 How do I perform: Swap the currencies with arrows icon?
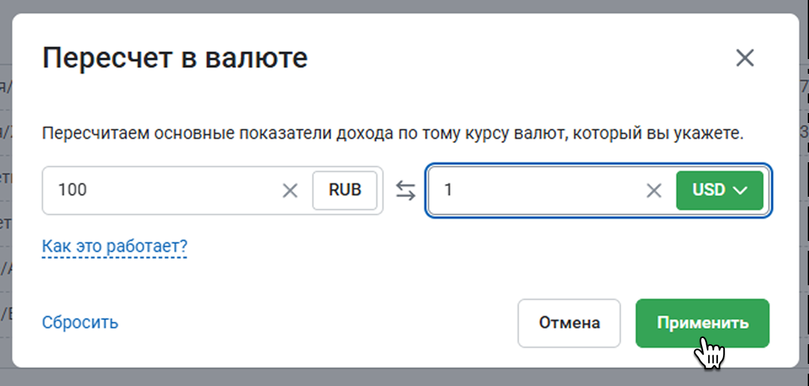click(x=405, y=191)
